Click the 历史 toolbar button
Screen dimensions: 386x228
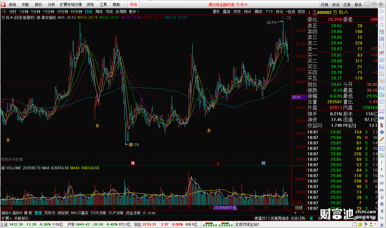(x=237, y=12)
